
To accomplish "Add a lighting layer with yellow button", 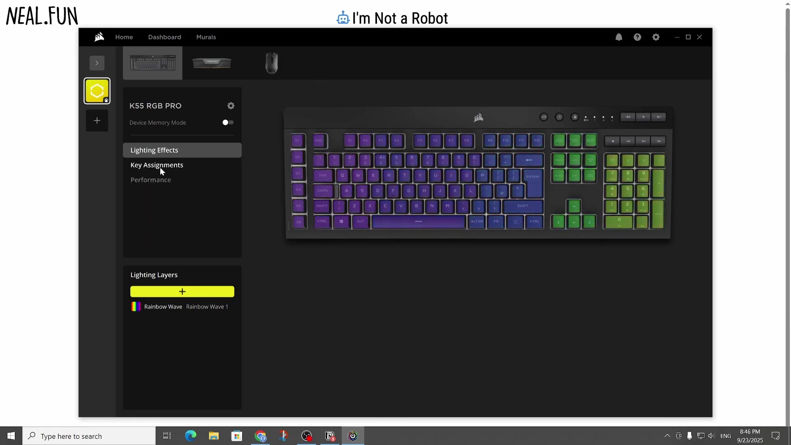I will 182,292.
